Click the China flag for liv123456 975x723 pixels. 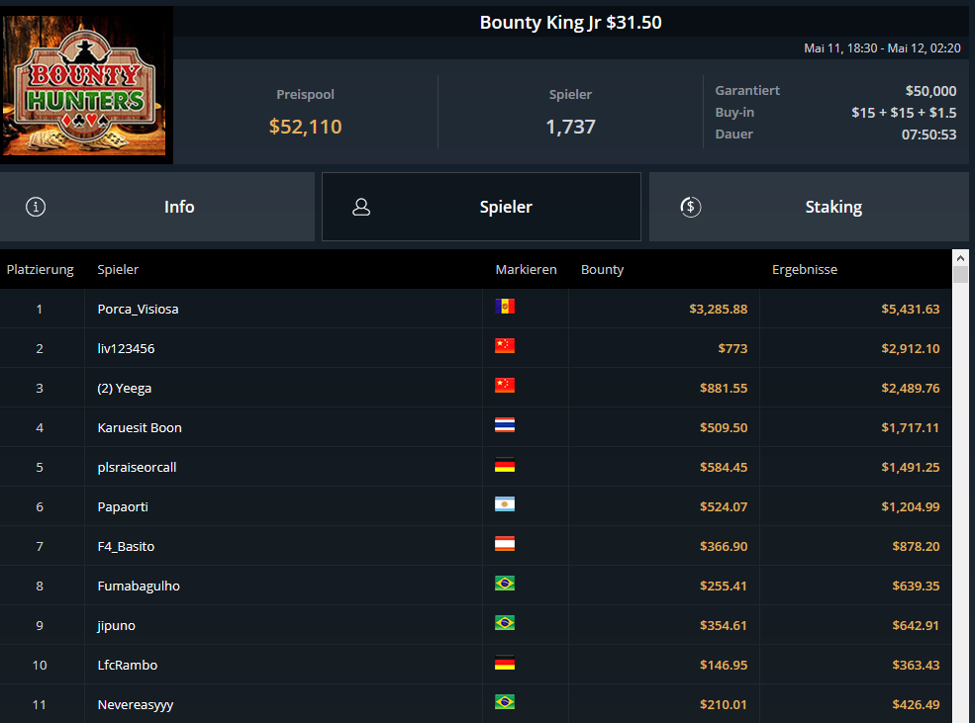(505, 346)
